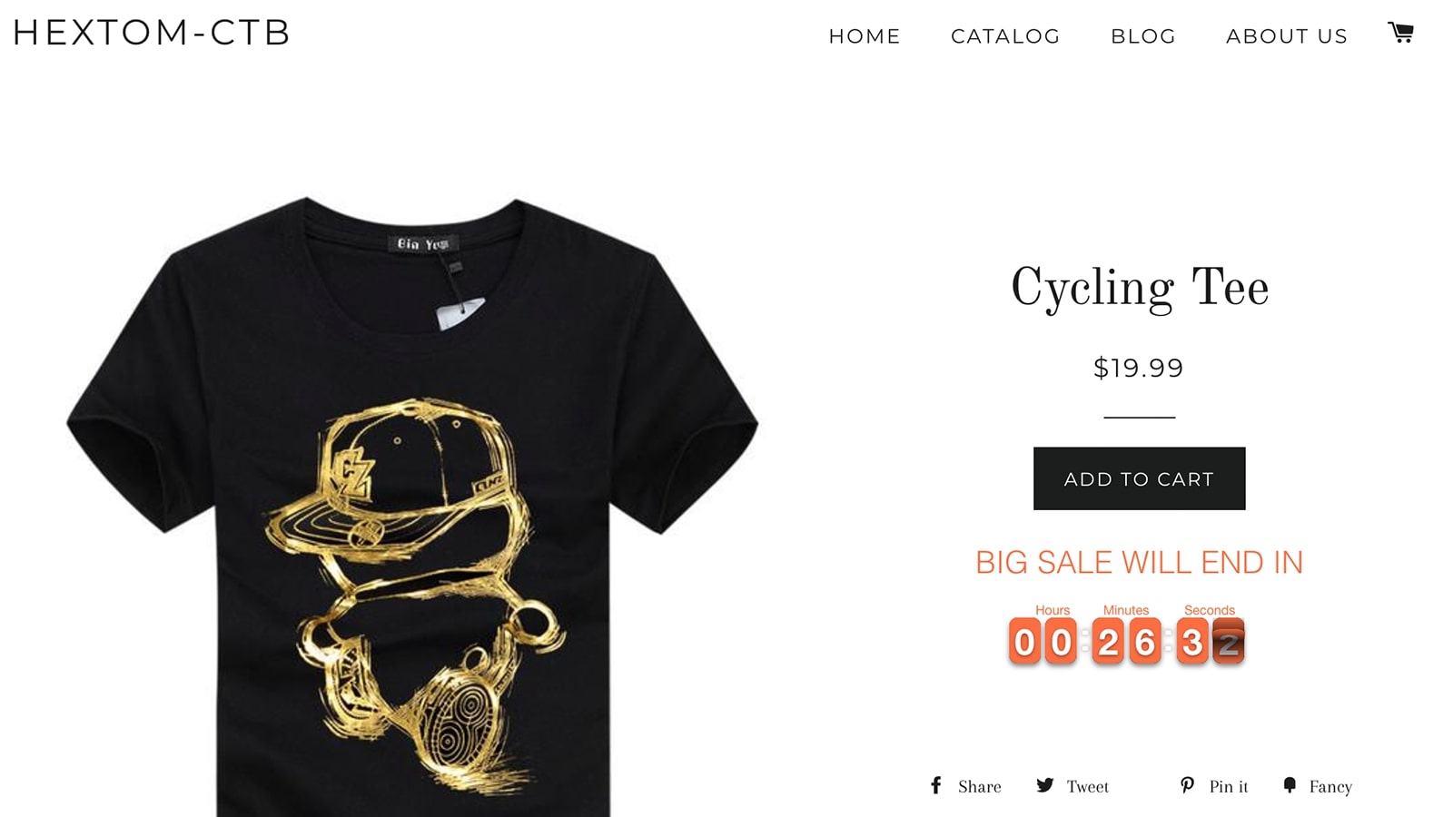Click the Share link text
Screen dimensions: 1453x817
(980, 787)
